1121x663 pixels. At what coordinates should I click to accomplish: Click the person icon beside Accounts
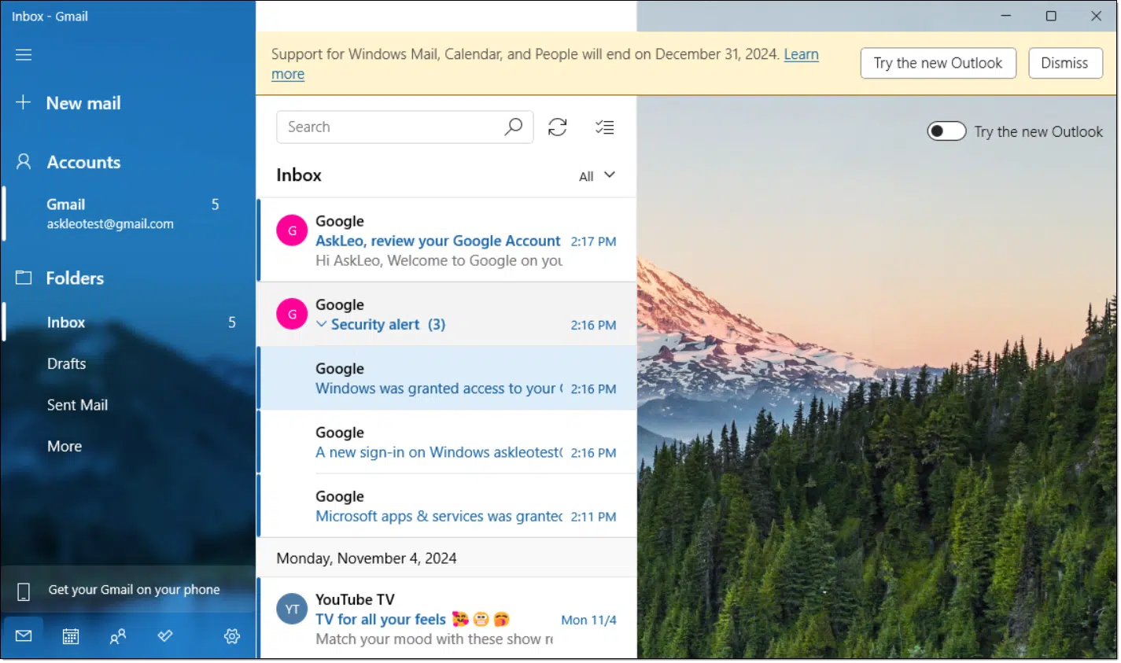point(24,162)
